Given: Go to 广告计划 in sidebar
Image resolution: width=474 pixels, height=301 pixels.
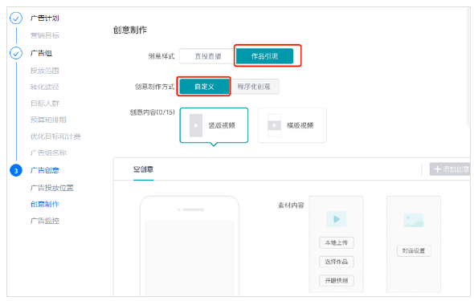Looking at the screenshot, I should (x=45, y=18).
